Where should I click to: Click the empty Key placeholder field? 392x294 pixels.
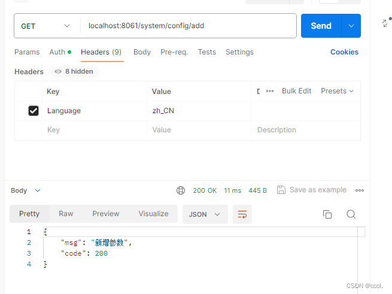(94, 130)
